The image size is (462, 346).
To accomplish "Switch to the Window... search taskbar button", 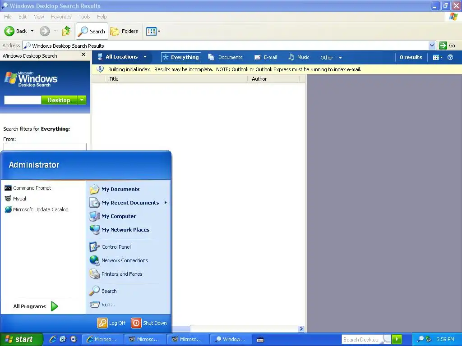I will (x=231, y=339).
